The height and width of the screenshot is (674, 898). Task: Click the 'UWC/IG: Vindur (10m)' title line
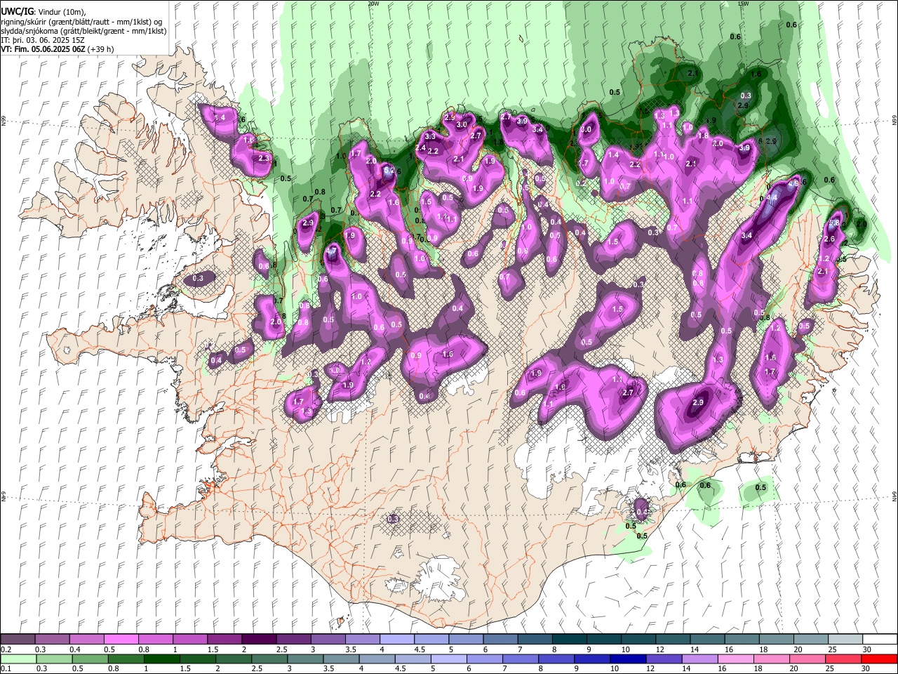[43, 12]
